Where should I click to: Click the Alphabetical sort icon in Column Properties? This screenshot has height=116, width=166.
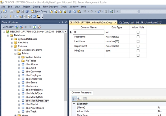pos(79,99)
